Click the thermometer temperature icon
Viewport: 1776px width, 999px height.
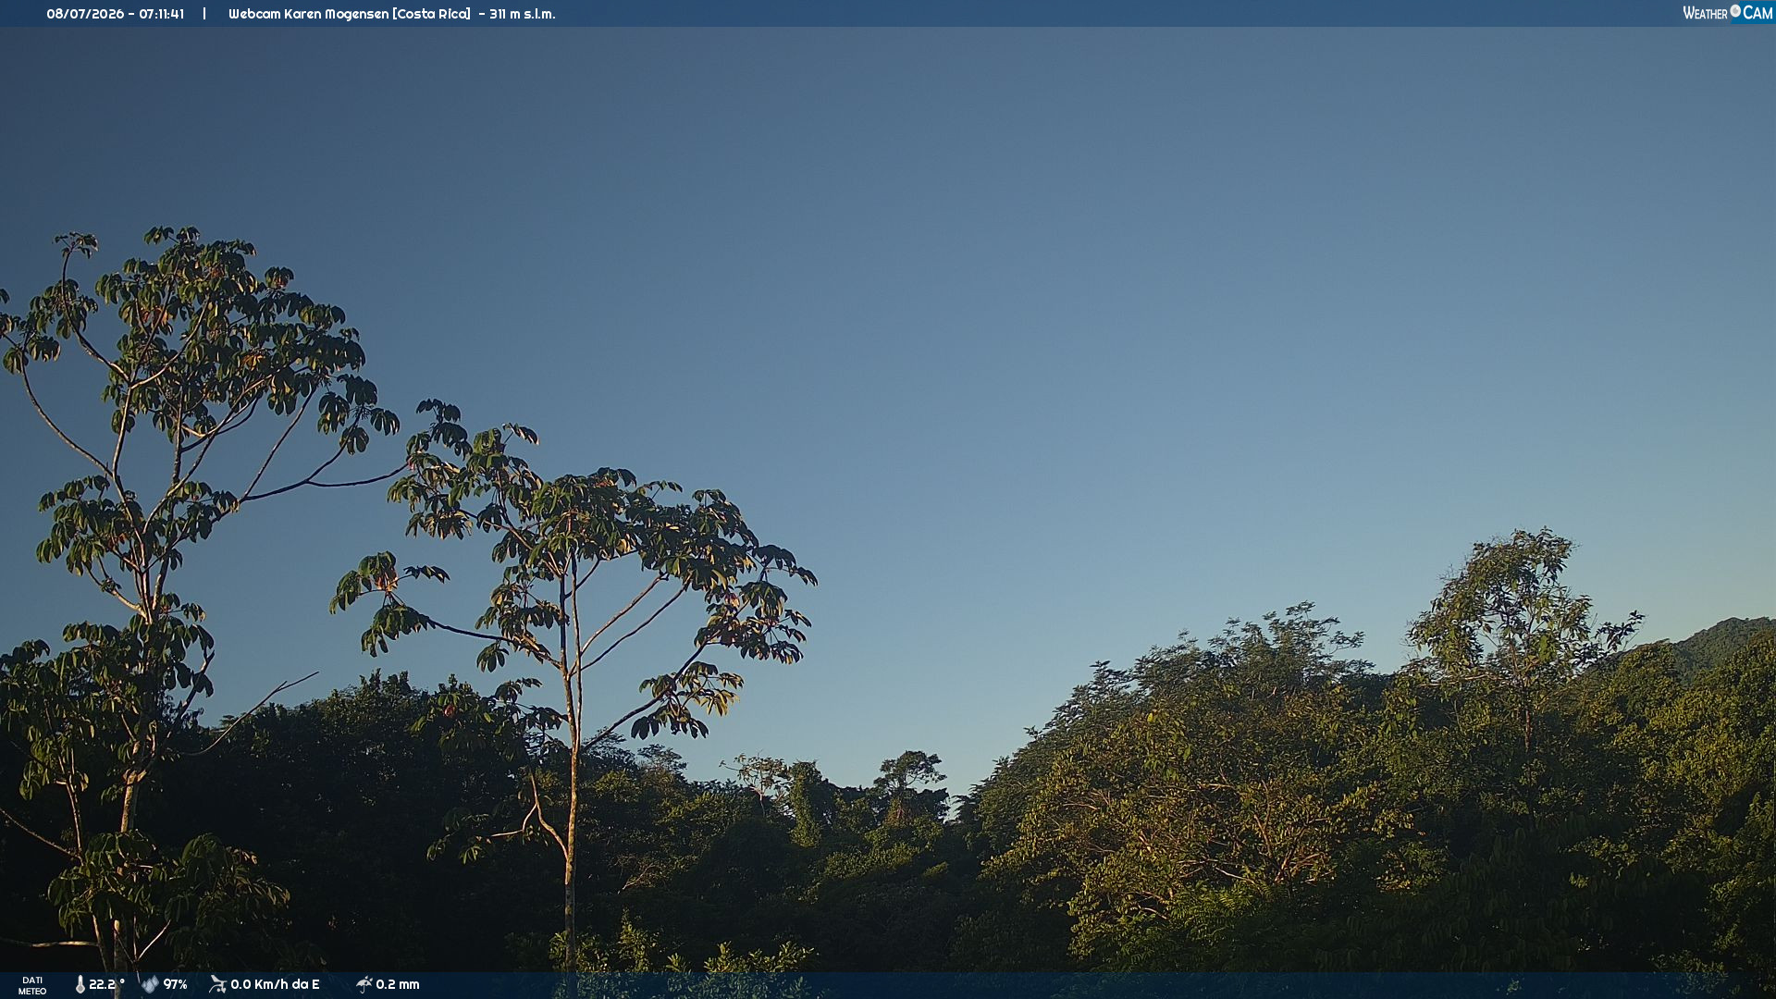[80, 984]
